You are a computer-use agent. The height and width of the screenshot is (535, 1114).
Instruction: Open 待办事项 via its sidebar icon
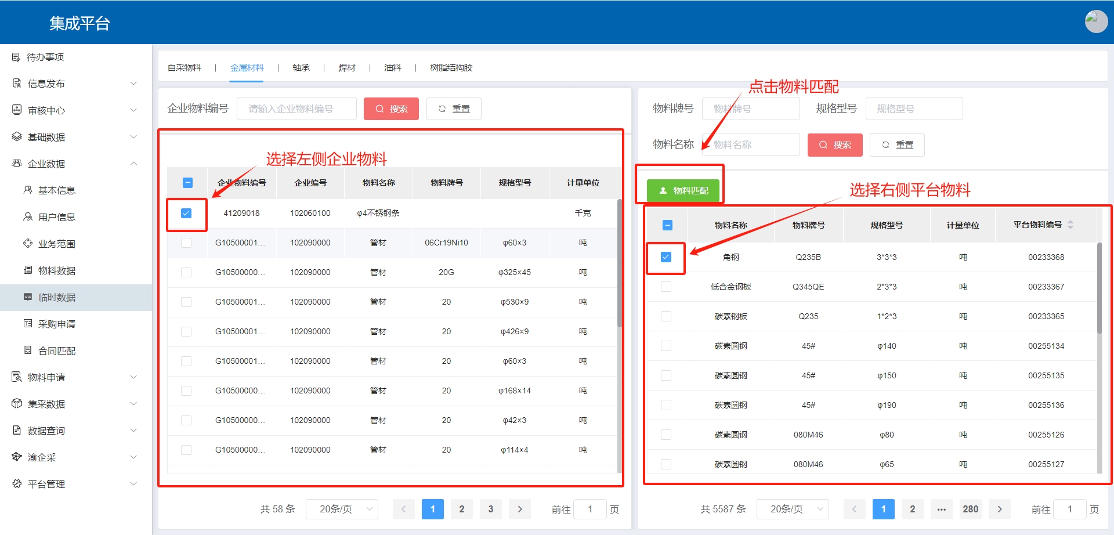[16, 57]
